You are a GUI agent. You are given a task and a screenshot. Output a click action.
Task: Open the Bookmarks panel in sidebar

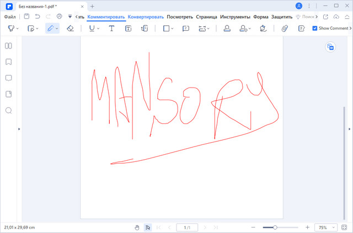pyautogui.click(x=8, y=62)
